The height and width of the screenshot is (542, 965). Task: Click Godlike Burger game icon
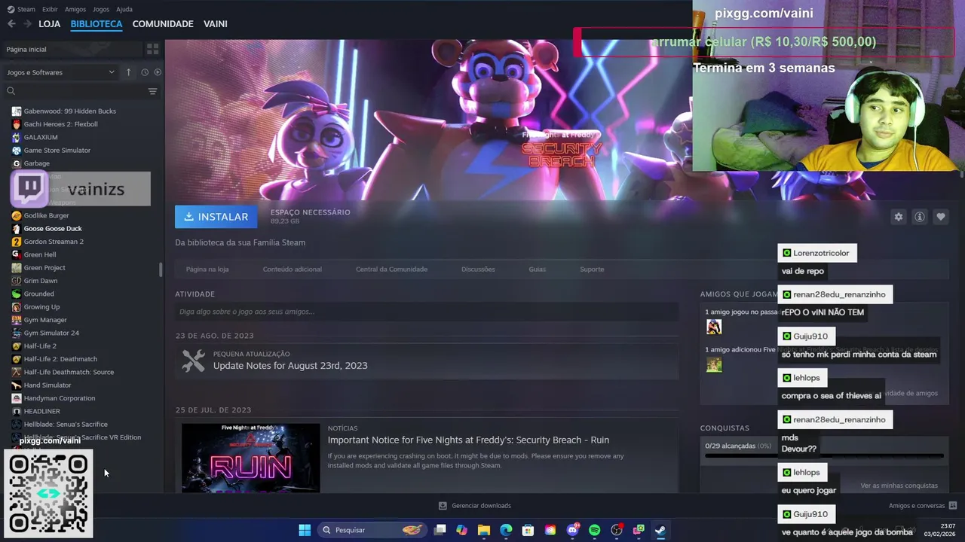(x=17, y=215)
